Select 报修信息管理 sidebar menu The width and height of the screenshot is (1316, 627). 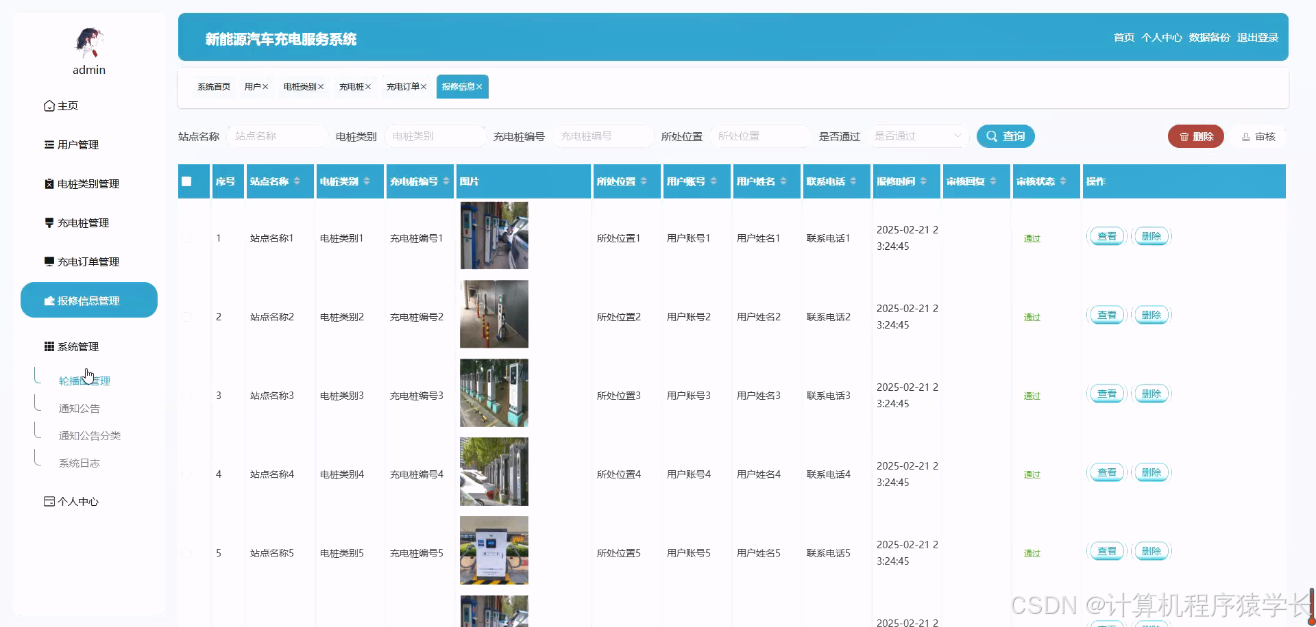[89, 300]
